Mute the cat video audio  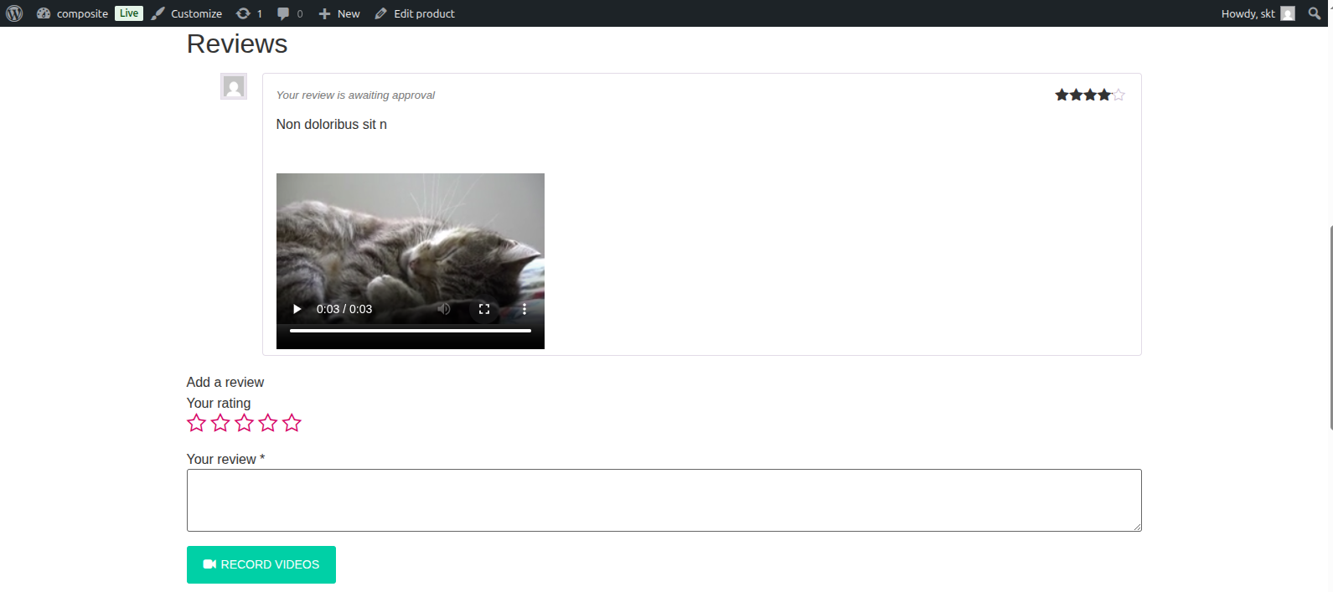(x=444, y=309)
